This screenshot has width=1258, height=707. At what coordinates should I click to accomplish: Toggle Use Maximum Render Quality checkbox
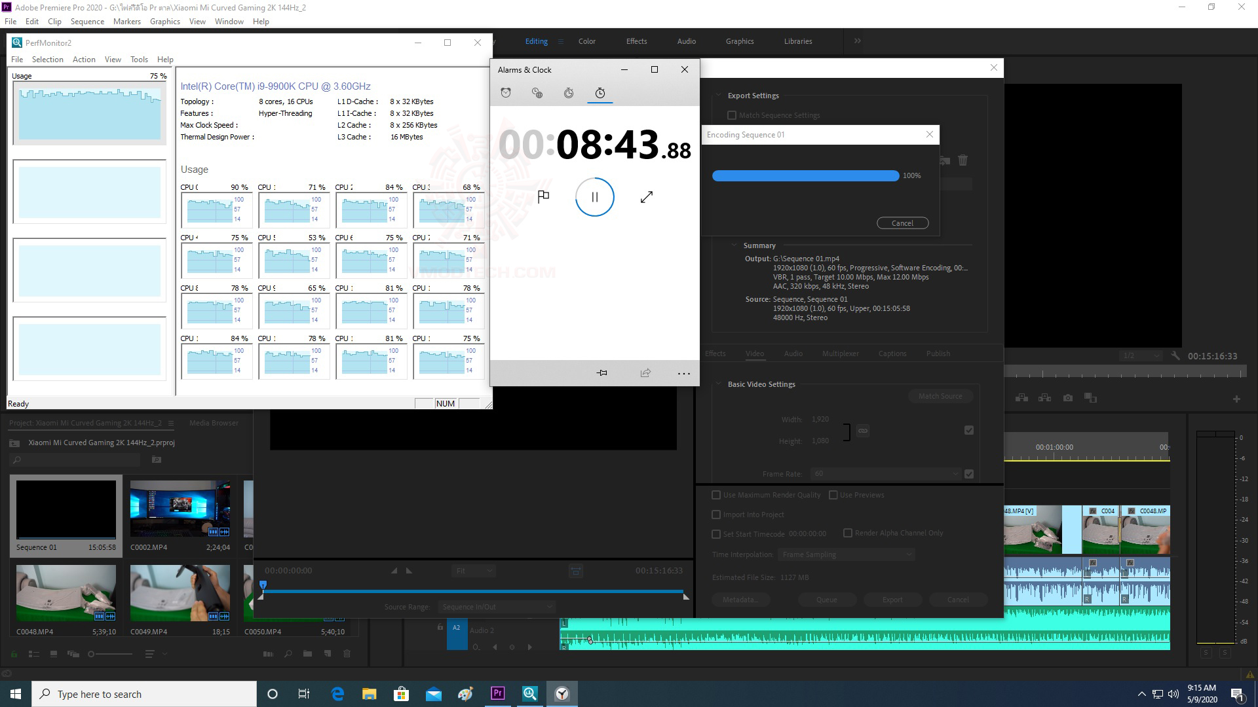pyautogui.click(x=716, y=495)
